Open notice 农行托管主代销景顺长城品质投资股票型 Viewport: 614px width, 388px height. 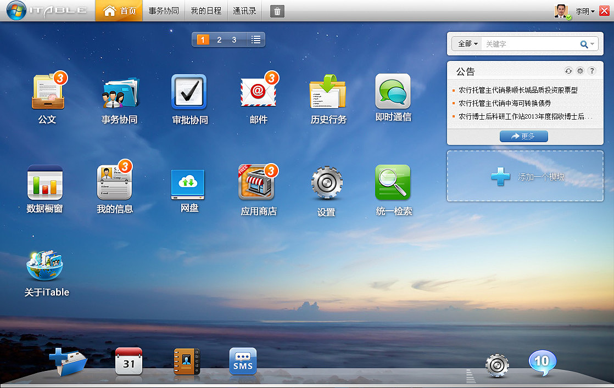click(518, 90)
